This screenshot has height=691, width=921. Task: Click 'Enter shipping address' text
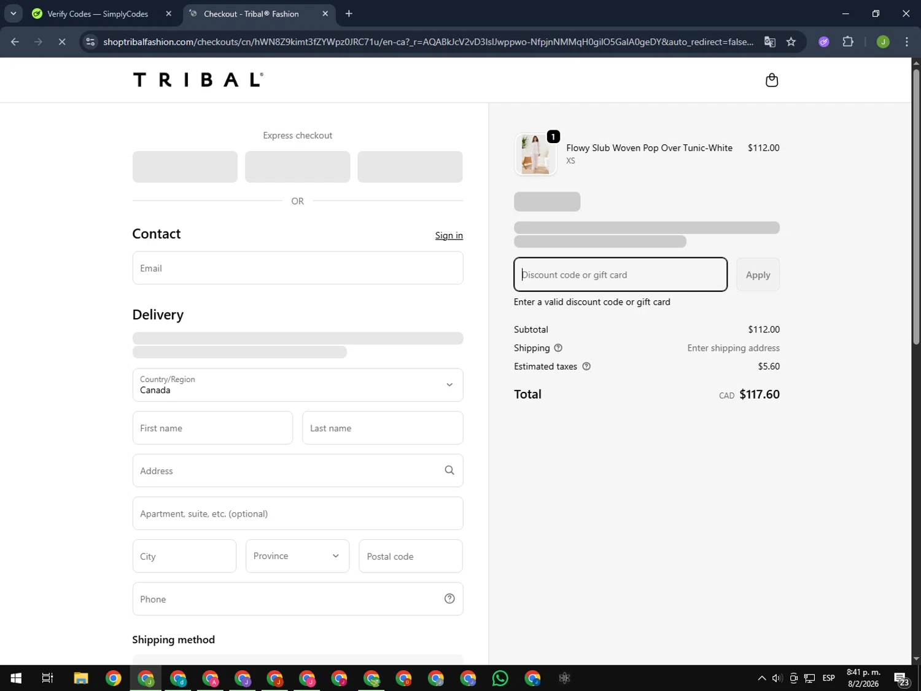733,348
